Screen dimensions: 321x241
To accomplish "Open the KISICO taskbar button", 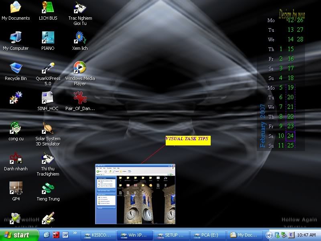I will tap(98, 235).
